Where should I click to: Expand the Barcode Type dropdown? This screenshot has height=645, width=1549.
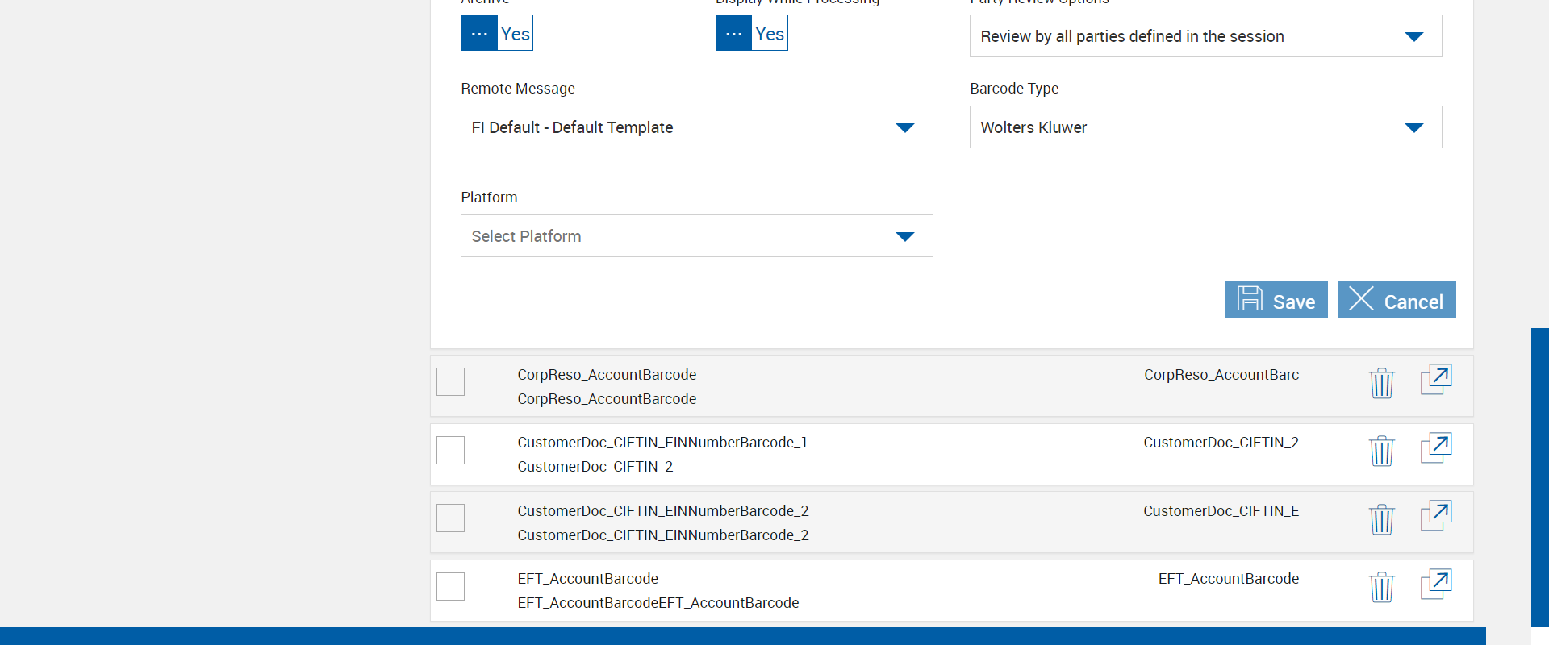[1205, 127]
